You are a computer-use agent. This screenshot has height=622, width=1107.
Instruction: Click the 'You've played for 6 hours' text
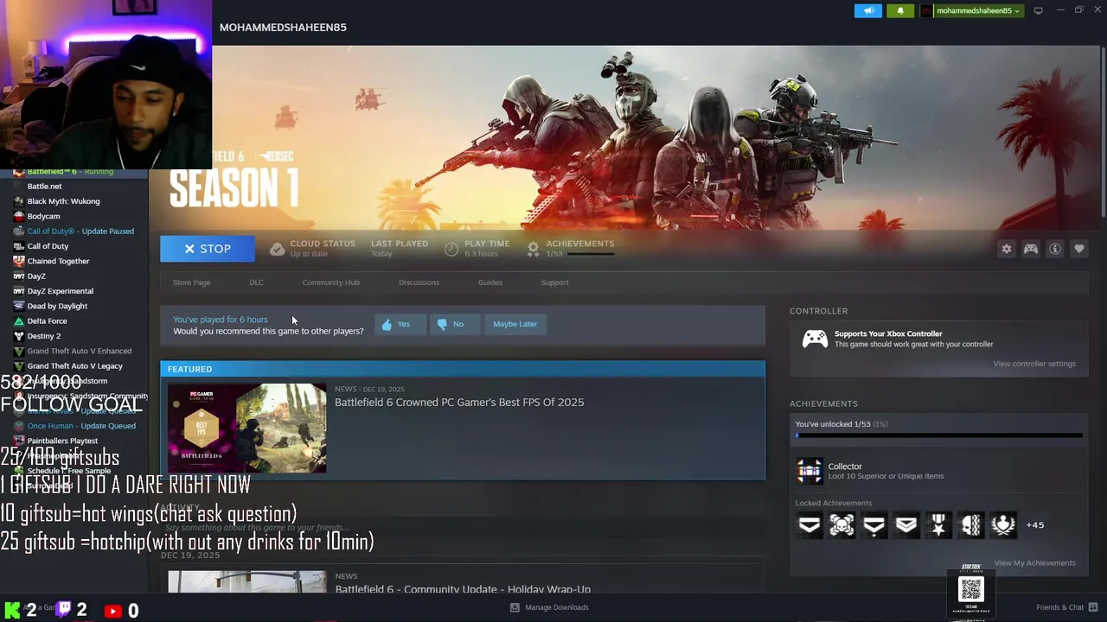pyautogui.click(x=221, y=320)
